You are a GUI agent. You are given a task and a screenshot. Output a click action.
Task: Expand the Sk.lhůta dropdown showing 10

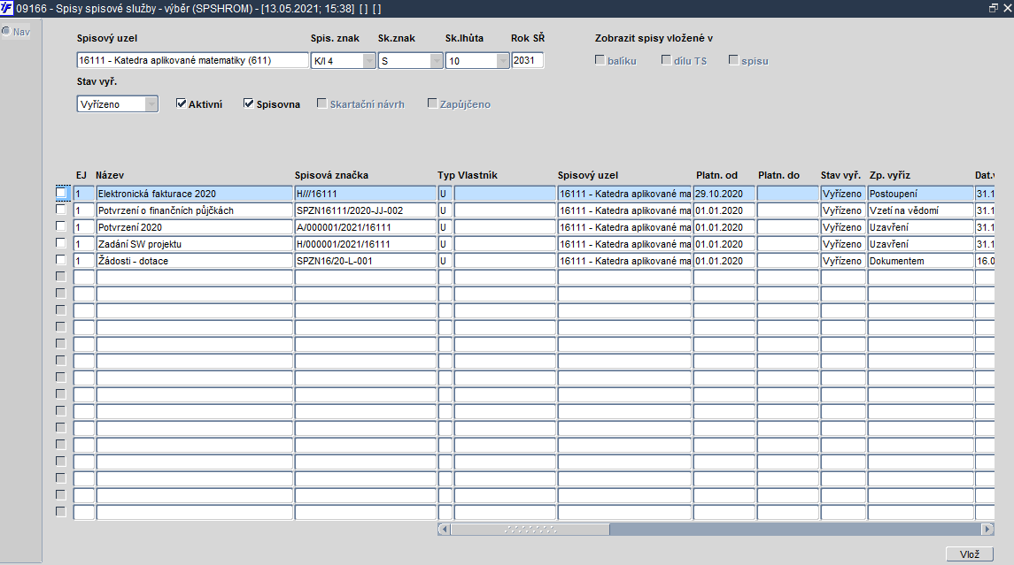pyautogui.click(x=502, y=61)
